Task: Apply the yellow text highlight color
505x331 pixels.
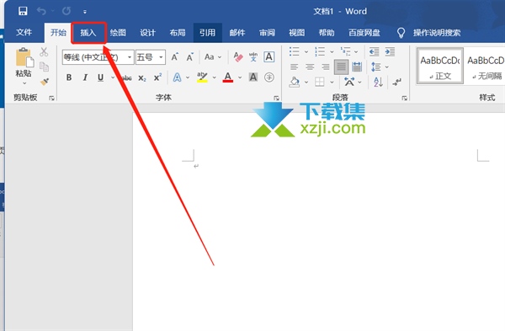Action: point(202,77)
